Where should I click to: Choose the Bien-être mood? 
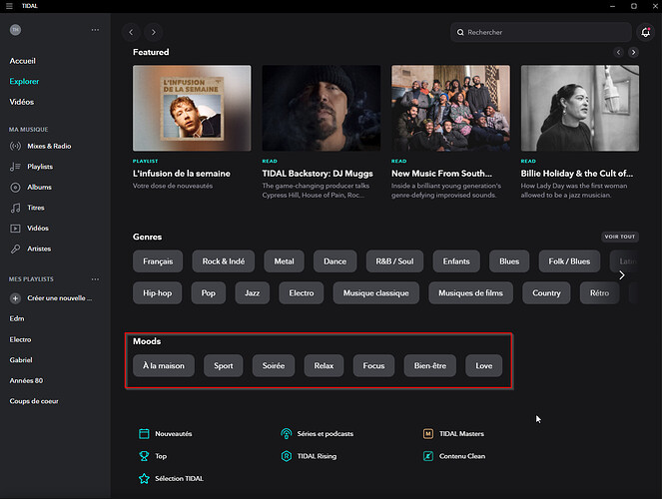[430, 365]
